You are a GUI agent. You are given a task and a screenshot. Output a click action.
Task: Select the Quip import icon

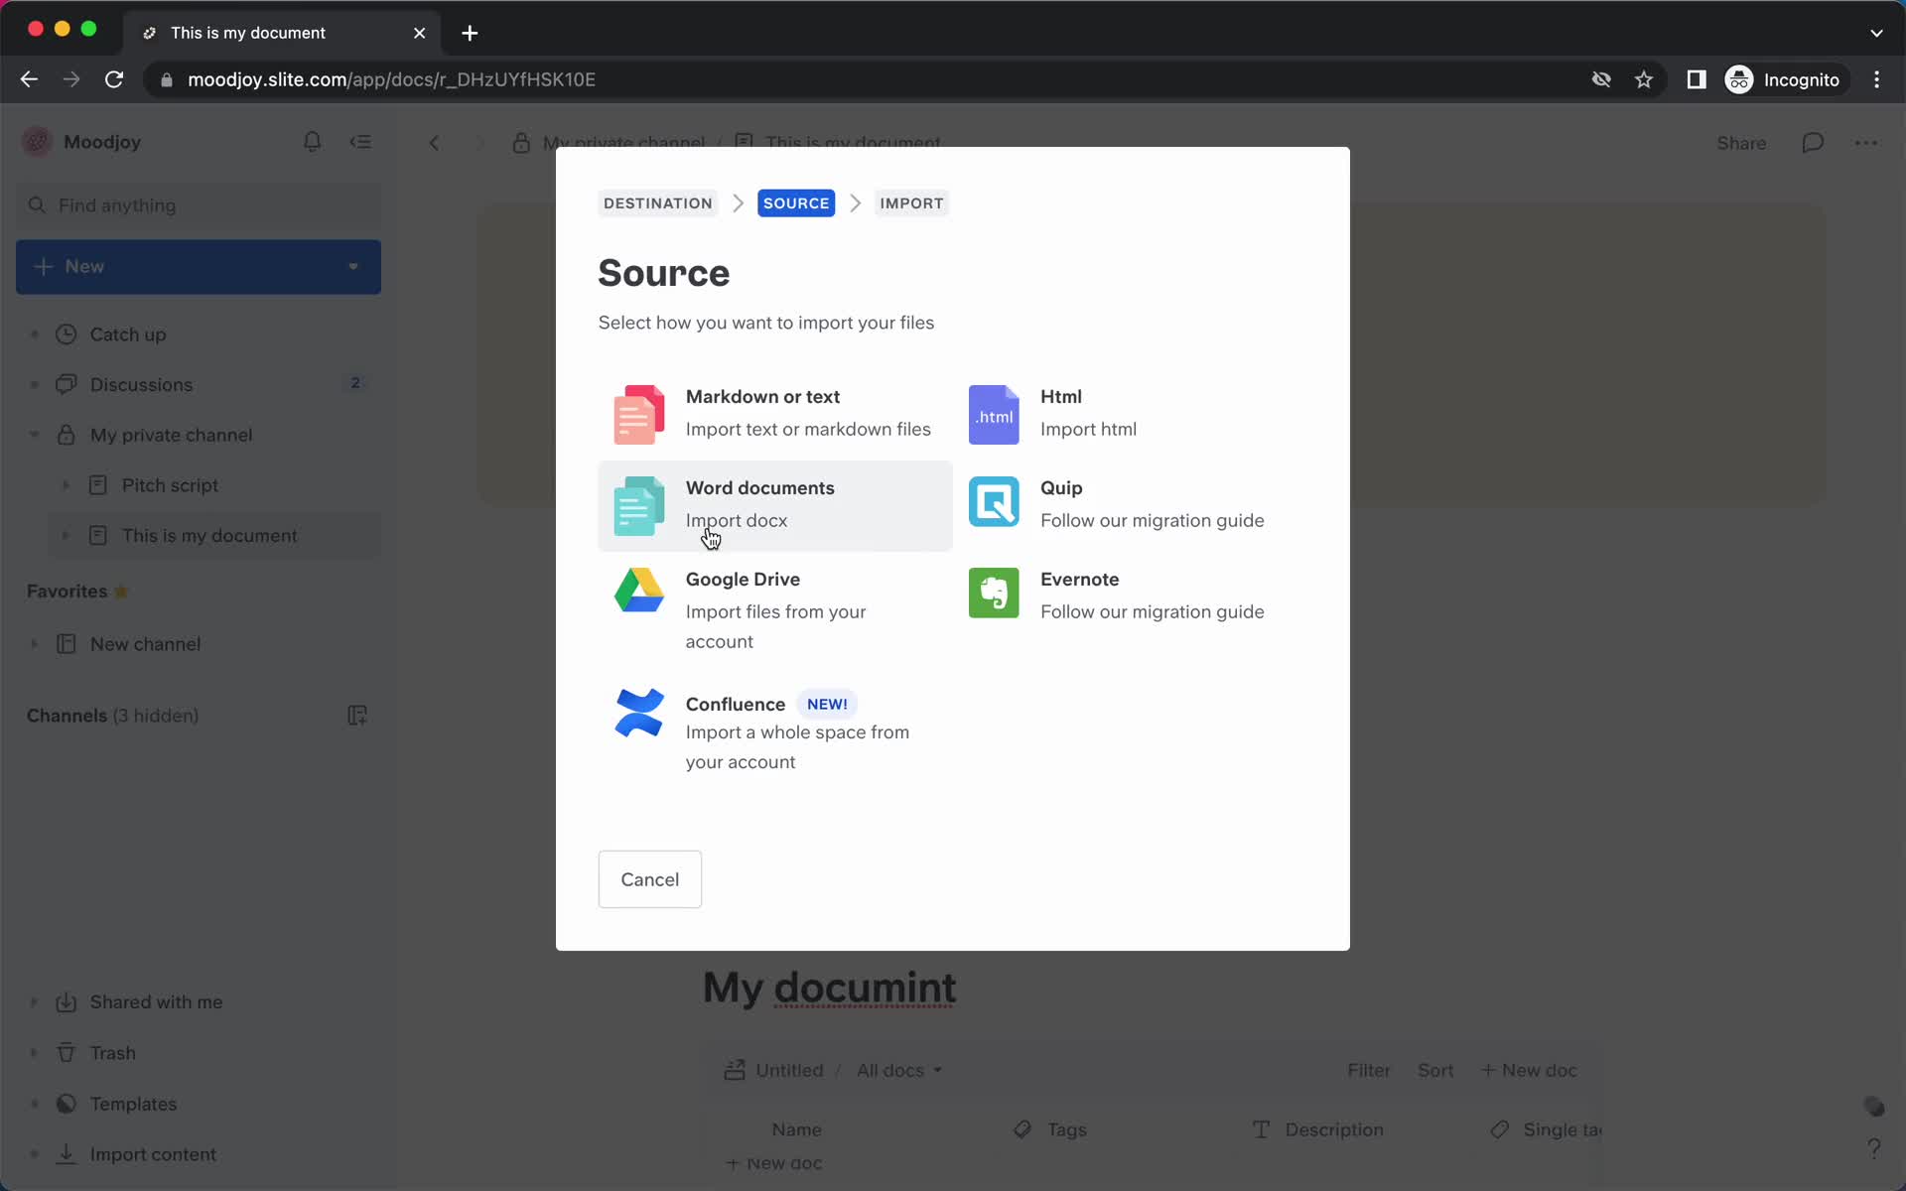[994, 503]
